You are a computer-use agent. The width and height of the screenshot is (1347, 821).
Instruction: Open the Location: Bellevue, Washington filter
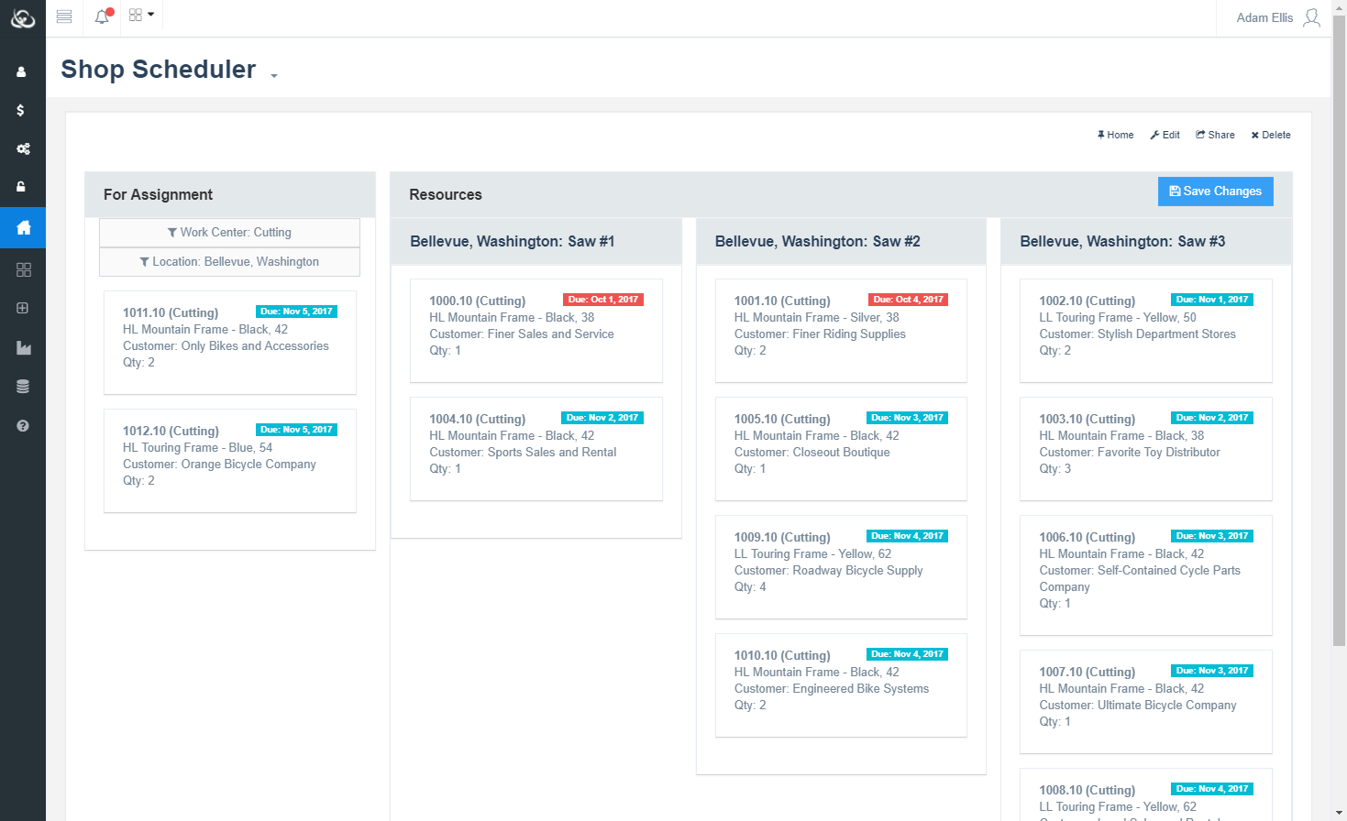click(x=229, y=262)
